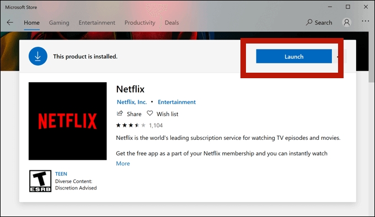Open the Netflix, Inc. publisher link
The width and height of the screenshot is (375, 217).
point(132,102)
